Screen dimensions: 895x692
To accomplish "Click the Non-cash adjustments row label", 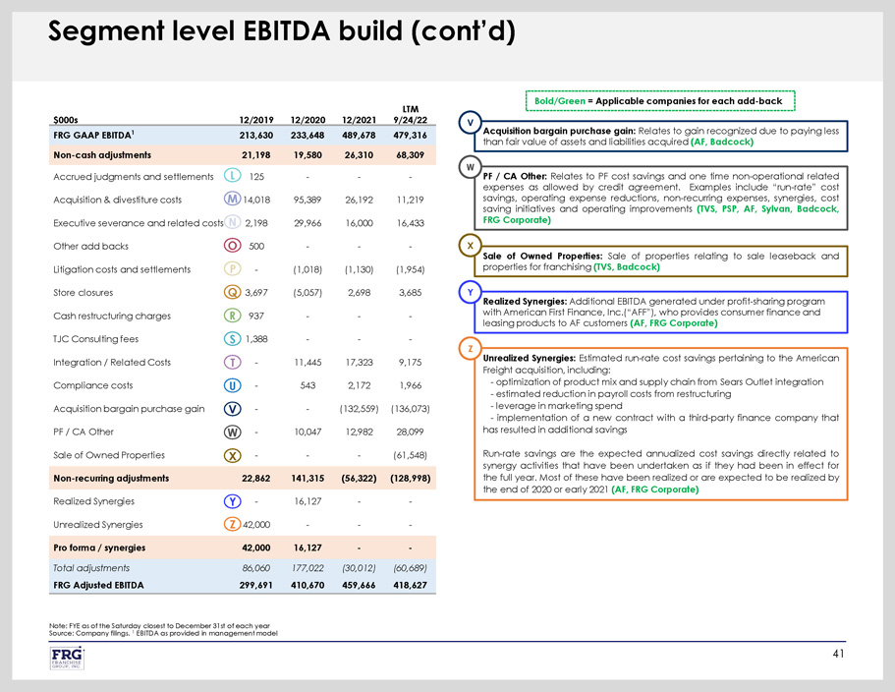I will pyautogui.click(x=102, y=154).
